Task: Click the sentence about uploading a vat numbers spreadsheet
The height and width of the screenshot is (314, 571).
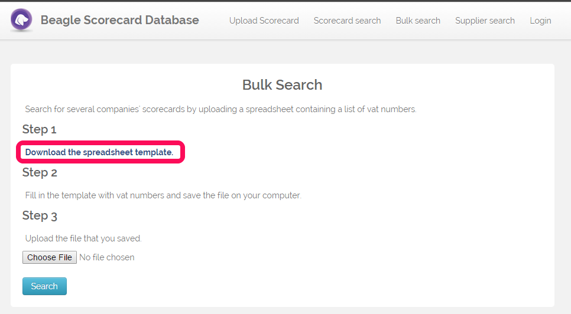Action: point(220,109)
